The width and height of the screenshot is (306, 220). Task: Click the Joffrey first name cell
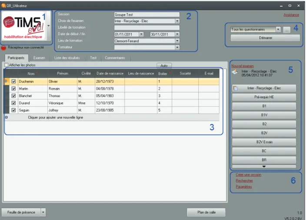(63, 110)
